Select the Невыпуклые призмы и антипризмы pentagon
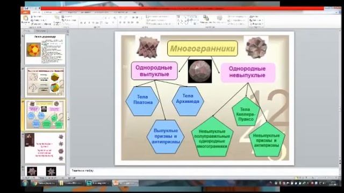This screenshot has width=344, height=193. [x=267, y=139]
